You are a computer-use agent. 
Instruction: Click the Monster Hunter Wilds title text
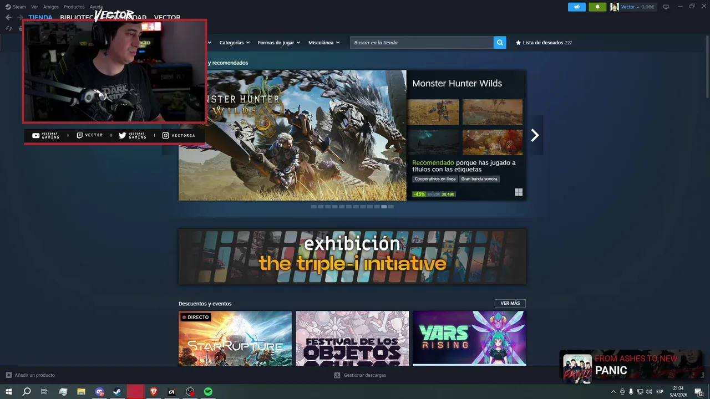457,83
